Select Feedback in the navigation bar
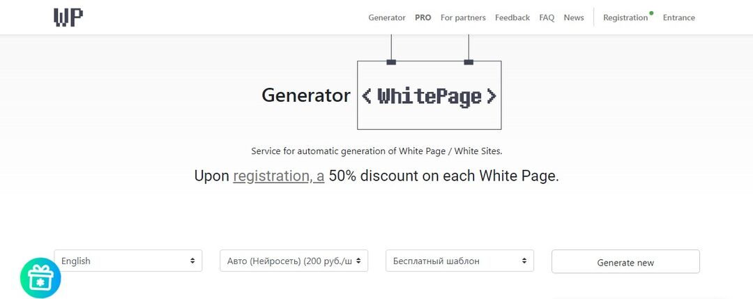 click(x=512, y=17)
